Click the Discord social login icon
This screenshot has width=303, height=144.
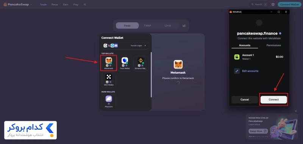tap(116, 45)
